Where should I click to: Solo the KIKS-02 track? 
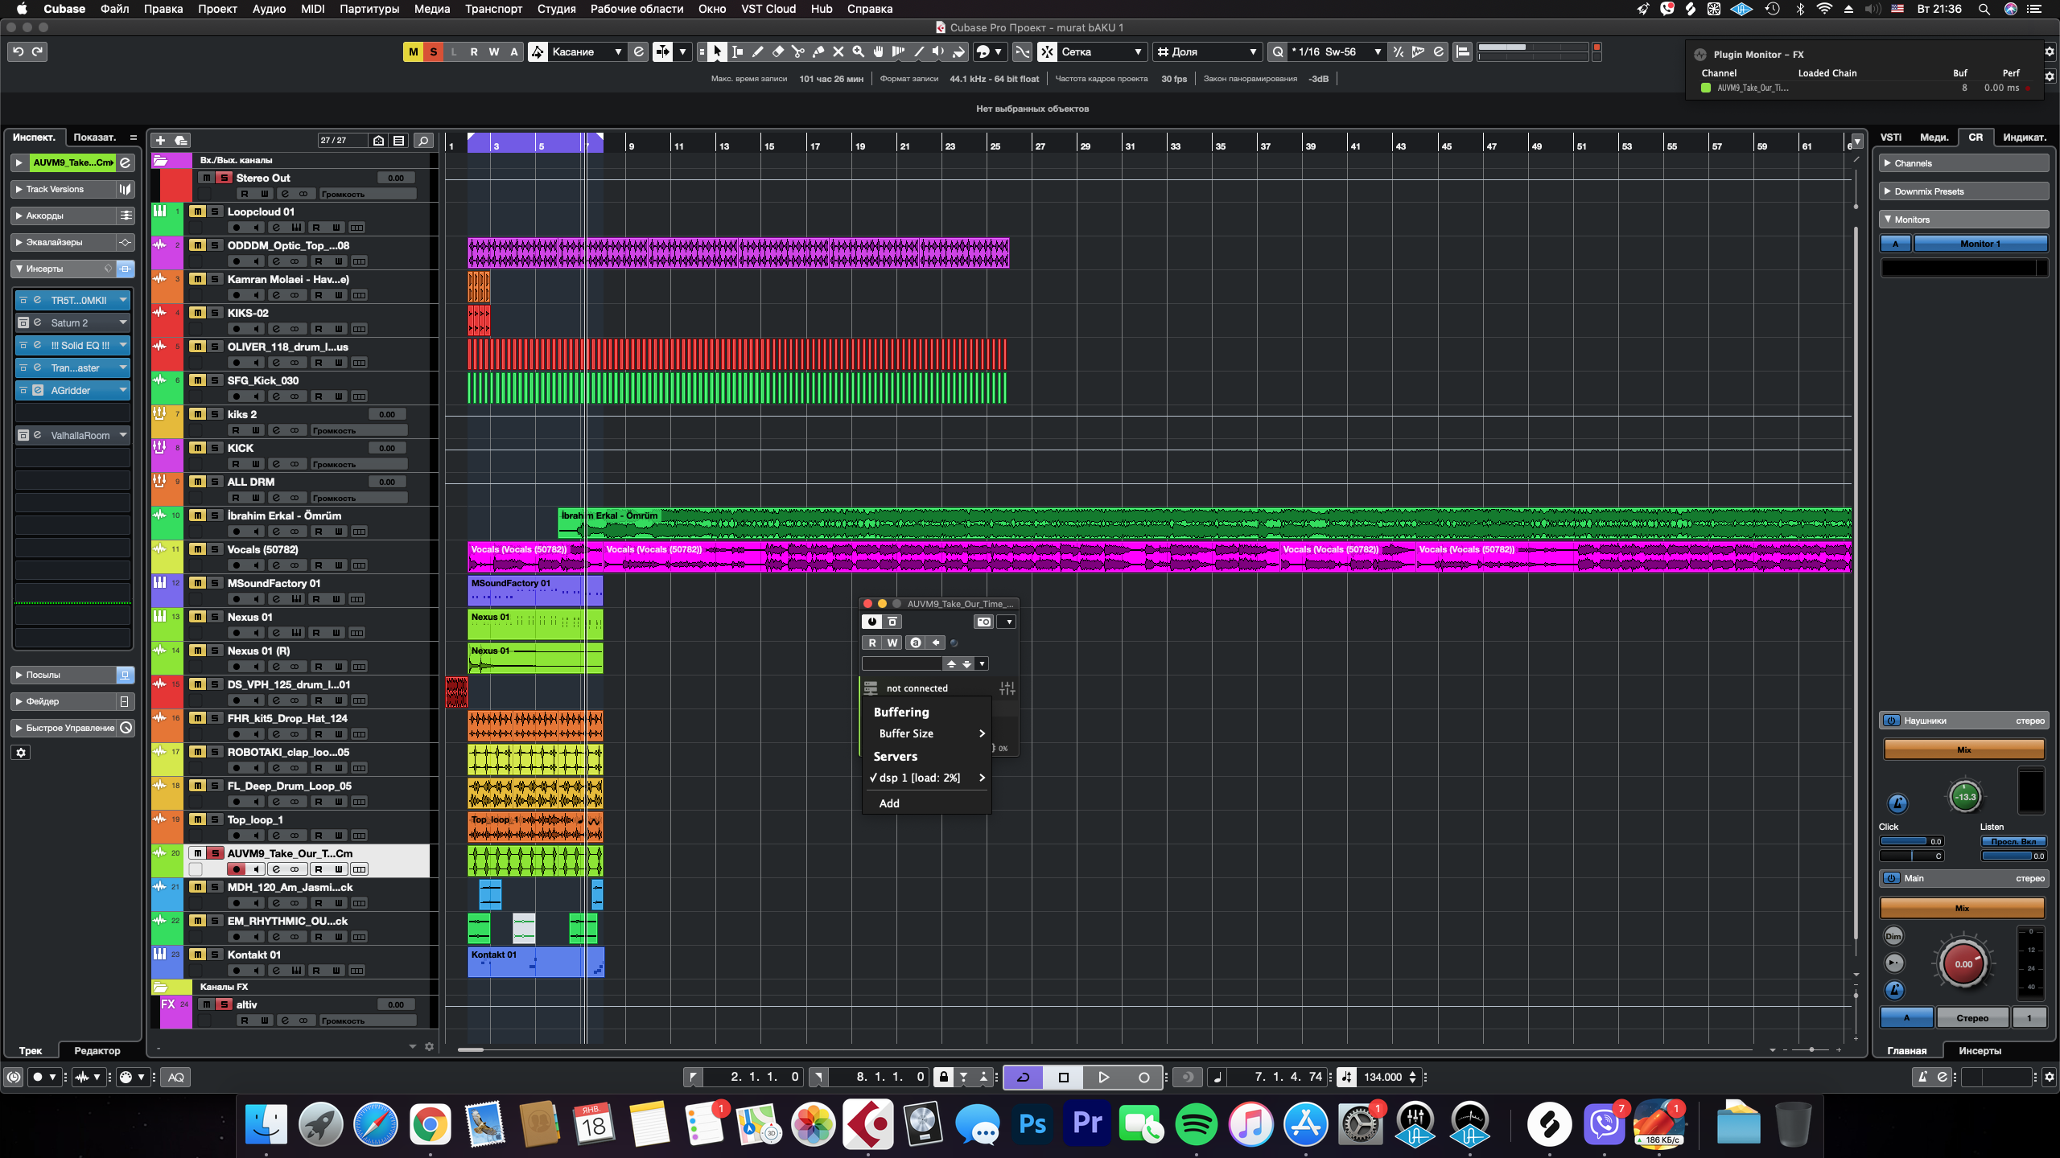pyautogui.click(x=215, y=313)
